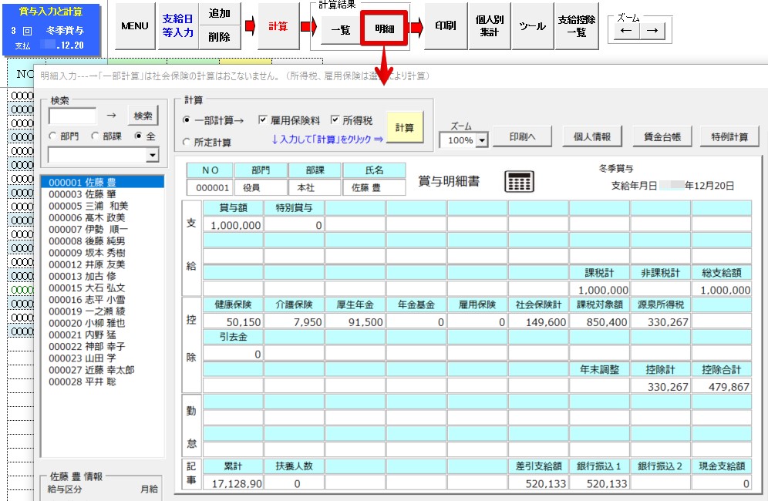
Task: Click the yellow 計算 button
Action: tap(405, 128)
